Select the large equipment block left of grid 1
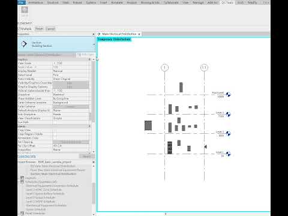The width and height of the screenshot is (288, 216). click(148, 125)
